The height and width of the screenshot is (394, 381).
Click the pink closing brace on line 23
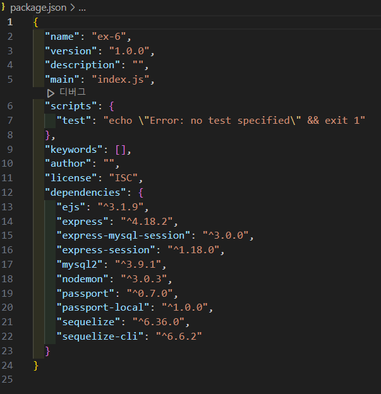[x=47, y=351]
